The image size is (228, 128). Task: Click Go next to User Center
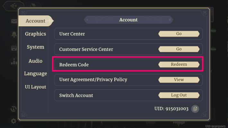pos(179,34)
